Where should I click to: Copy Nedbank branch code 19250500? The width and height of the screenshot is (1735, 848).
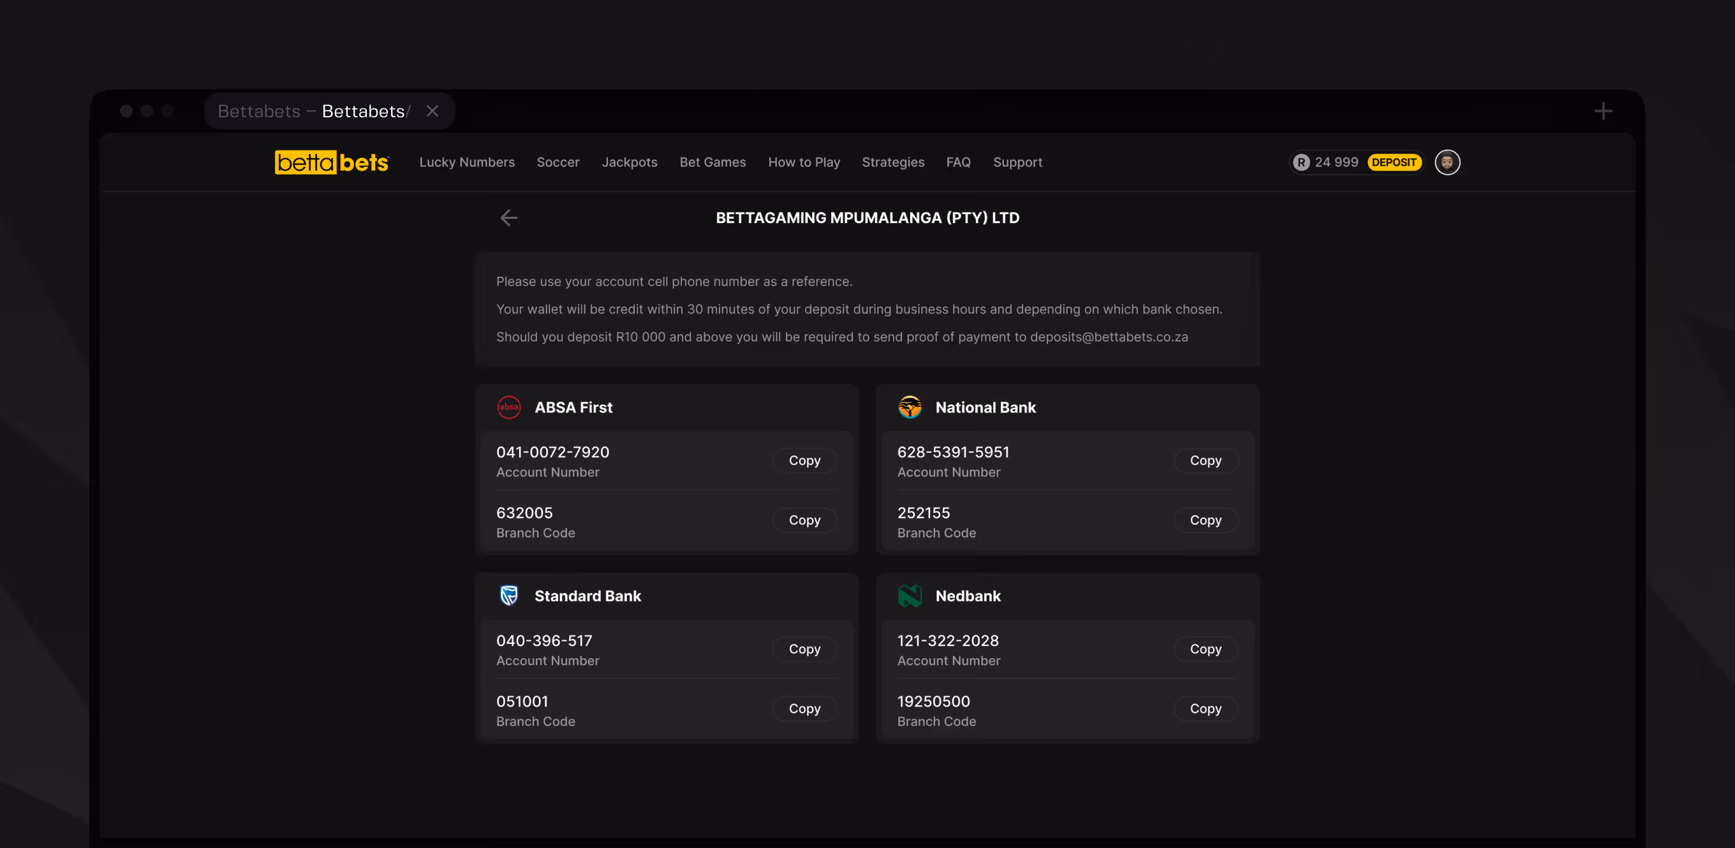click(x=1205, y=709)
